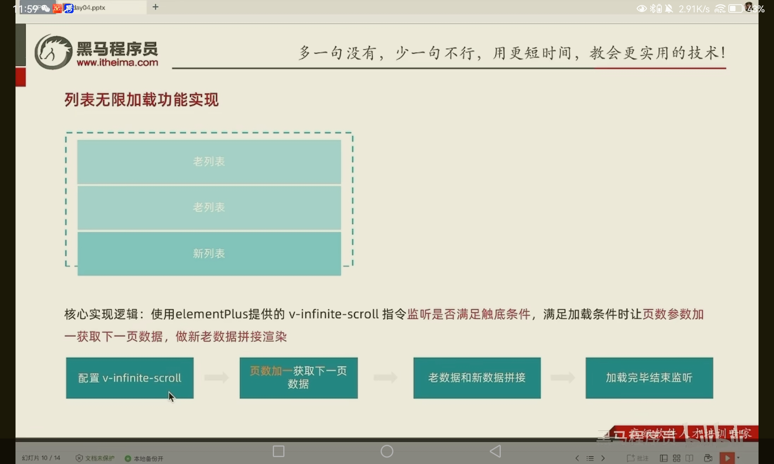The width and height of the screenshot is (774, 464).
Task: Switch to slide sorter grid view
Action: pyautogui.click(x=676, y=458)
